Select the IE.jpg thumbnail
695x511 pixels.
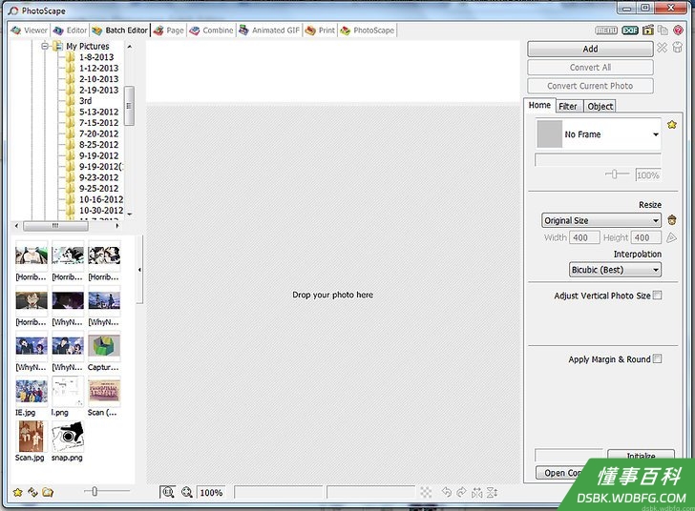pos(32,392)
